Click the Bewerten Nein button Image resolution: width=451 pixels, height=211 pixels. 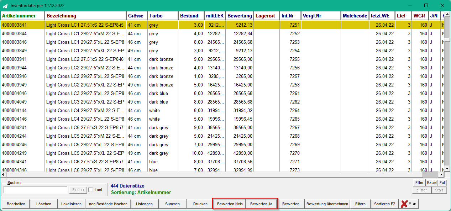(230, 204)
